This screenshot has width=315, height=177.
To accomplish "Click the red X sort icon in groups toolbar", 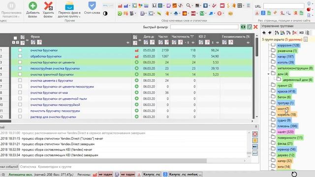I will (x=294, y=32).
